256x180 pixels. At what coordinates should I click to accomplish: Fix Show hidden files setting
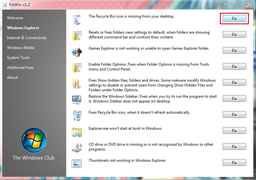click(x=234, y=83)
